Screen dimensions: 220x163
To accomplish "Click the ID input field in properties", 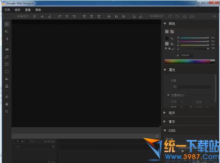I will pos(194,87).
